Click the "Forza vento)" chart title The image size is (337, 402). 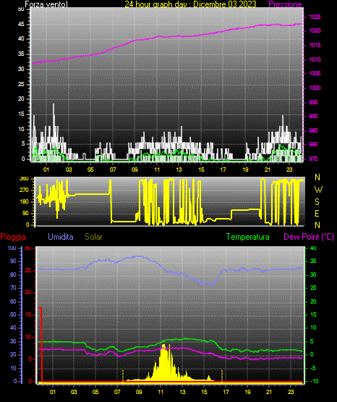[x=46, y=4]
